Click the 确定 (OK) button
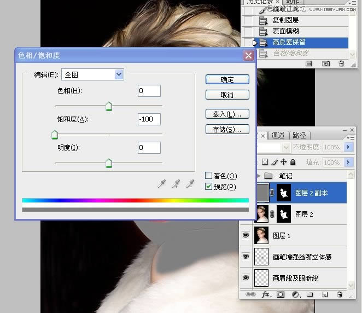The image size is (362, 313). (227, 79)
